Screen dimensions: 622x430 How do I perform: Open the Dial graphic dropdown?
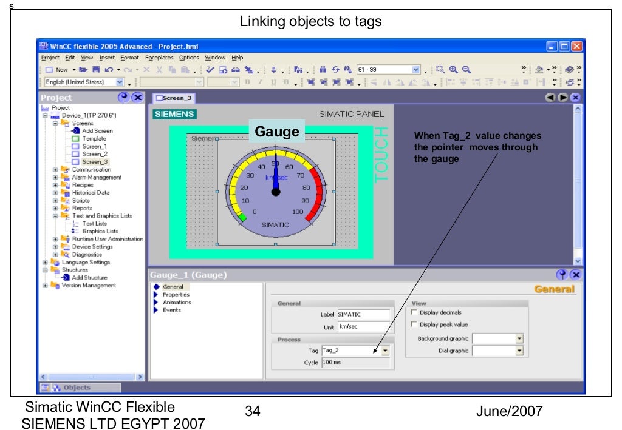[x=519, y=351]
